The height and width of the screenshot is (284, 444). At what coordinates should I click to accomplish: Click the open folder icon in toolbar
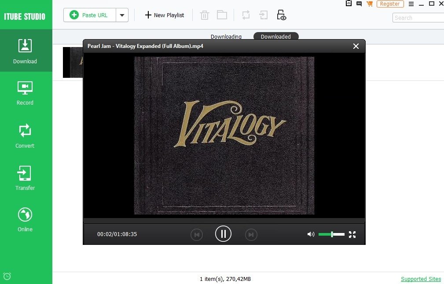(222, 15)
